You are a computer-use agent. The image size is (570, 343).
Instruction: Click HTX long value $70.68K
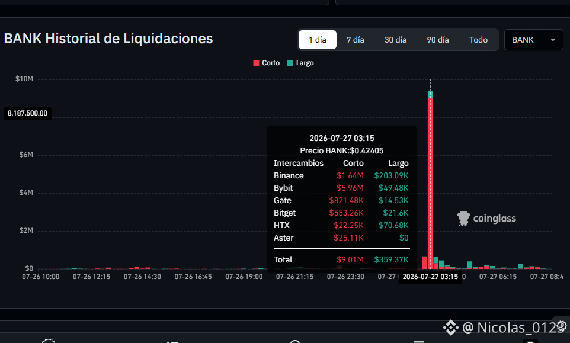[x=393, y=225]
